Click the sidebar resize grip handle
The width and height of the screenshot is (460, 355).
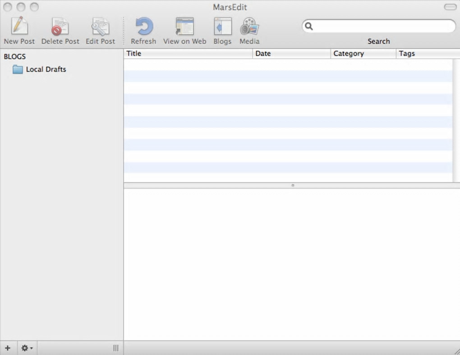116,348
